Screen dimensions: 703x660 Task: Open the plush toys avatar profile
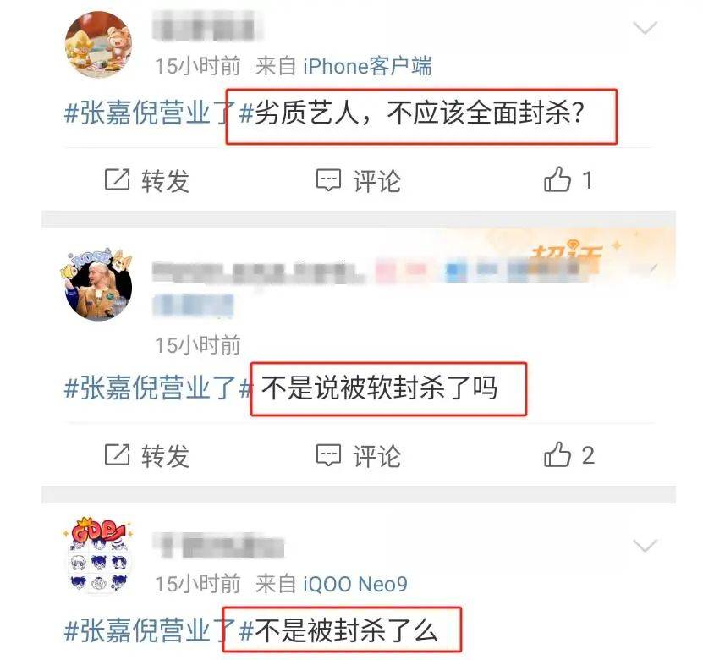99,45
